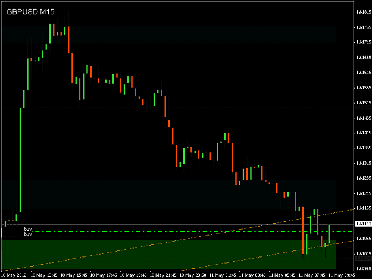Viewport: 372px width, 279px height.
Task: Click the 10 May 13:45 time label
Action: (44, 275)
